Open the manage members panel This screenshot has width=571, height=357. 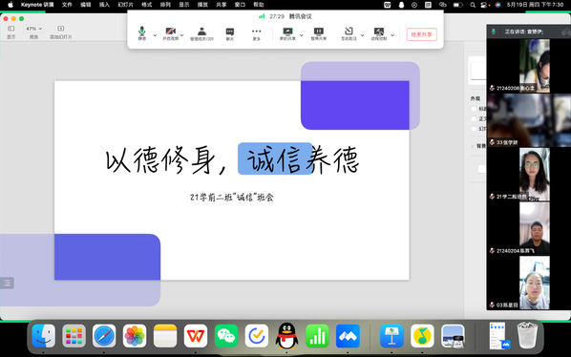click(x=201, y=33)
